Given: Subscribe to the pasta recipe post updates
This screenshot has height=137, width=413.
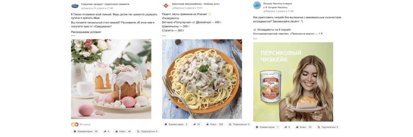Looking at the screenshot, I should pos(238,124).
